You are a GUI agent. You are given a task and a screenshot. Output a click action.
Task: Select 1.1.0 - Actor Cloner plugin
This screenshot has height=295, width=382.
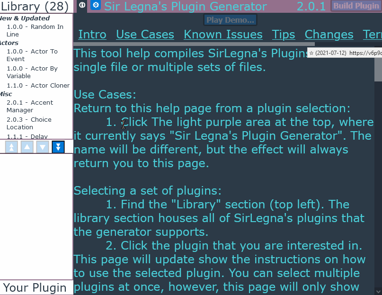[x=38, y=86]
